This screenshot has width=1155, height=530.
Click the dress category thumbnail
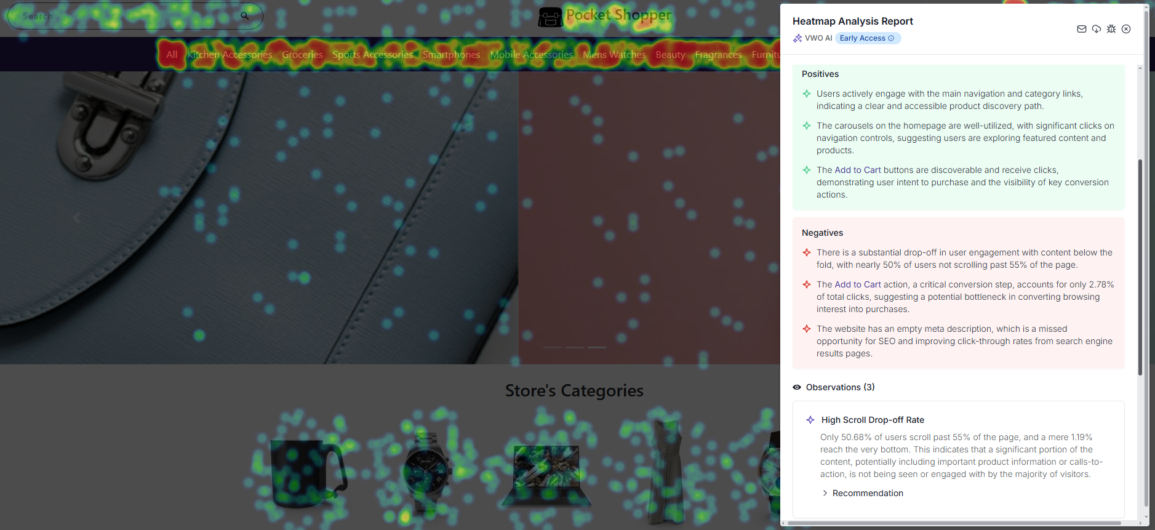pyautogui.click(x=667, y=471)
